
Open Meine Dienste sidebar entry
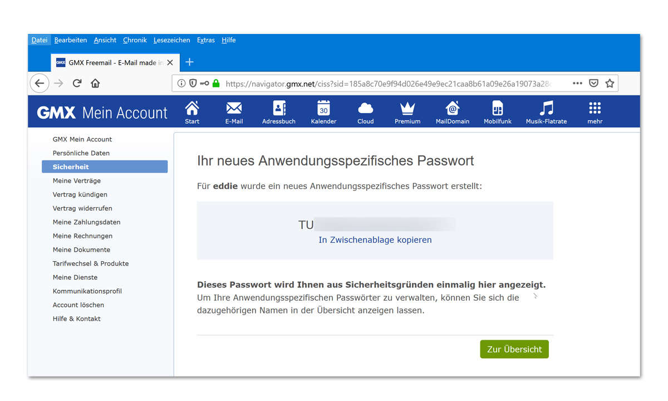[x=75, y=277]
